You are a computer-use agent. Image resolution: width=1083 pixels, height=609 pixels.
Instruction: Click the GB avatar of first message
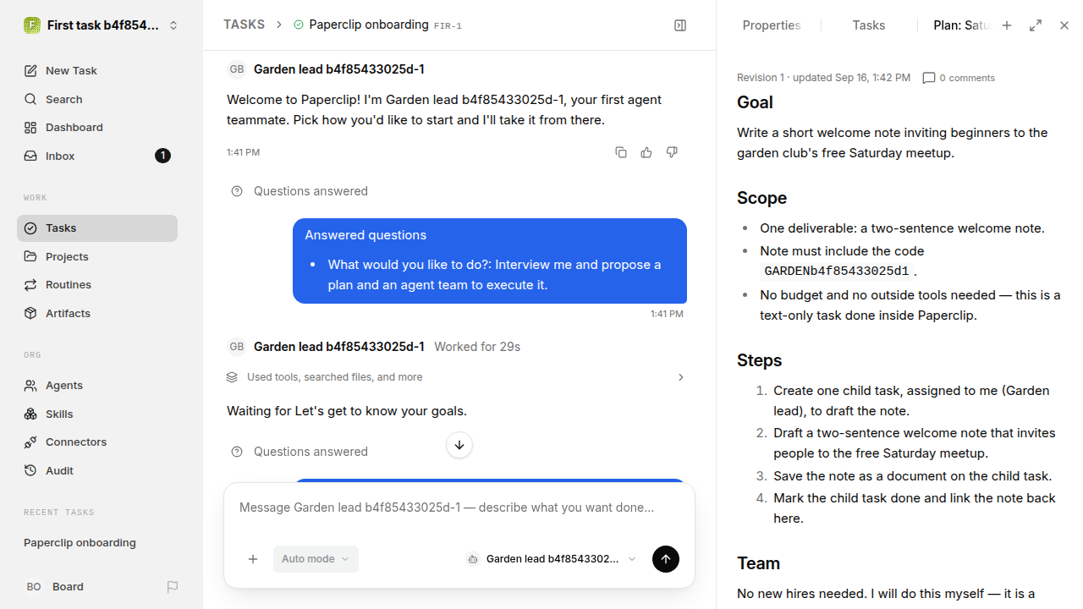[x=237, y=69]
